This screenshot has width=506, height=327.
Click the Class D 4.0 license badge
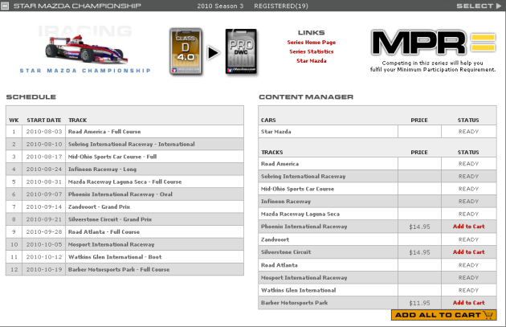coord(186,52)
